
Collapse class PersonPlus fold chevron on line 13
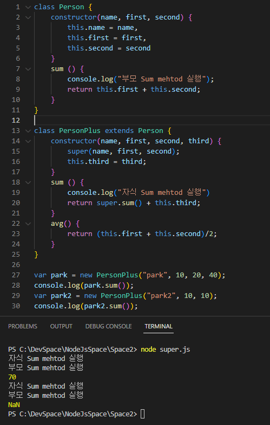coord(28,131)
